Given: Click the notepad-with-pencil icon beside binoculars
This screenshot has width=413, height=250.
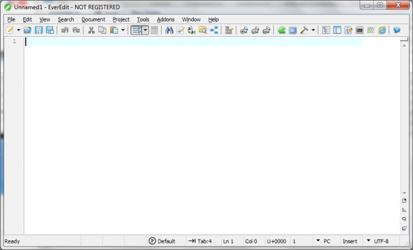Looking at the screenshot, I should 181,30.
